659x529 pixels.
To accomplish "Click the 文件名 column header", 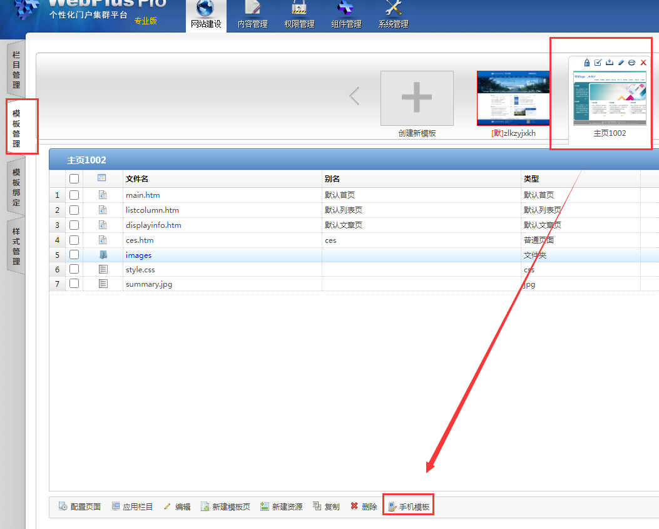I will click(x=137, y=179).
